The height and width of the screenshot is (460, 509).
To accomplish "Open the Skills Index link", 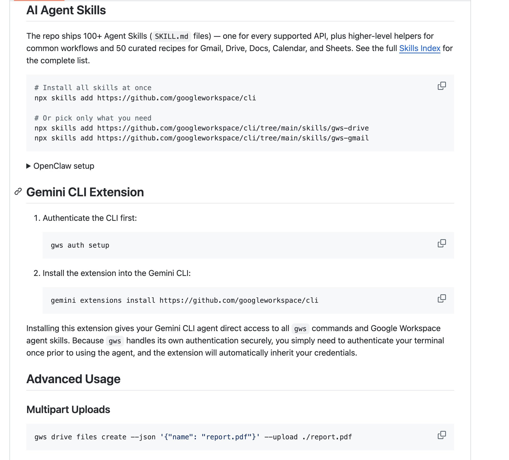I will pyautogui.click(x=419, y=48).
